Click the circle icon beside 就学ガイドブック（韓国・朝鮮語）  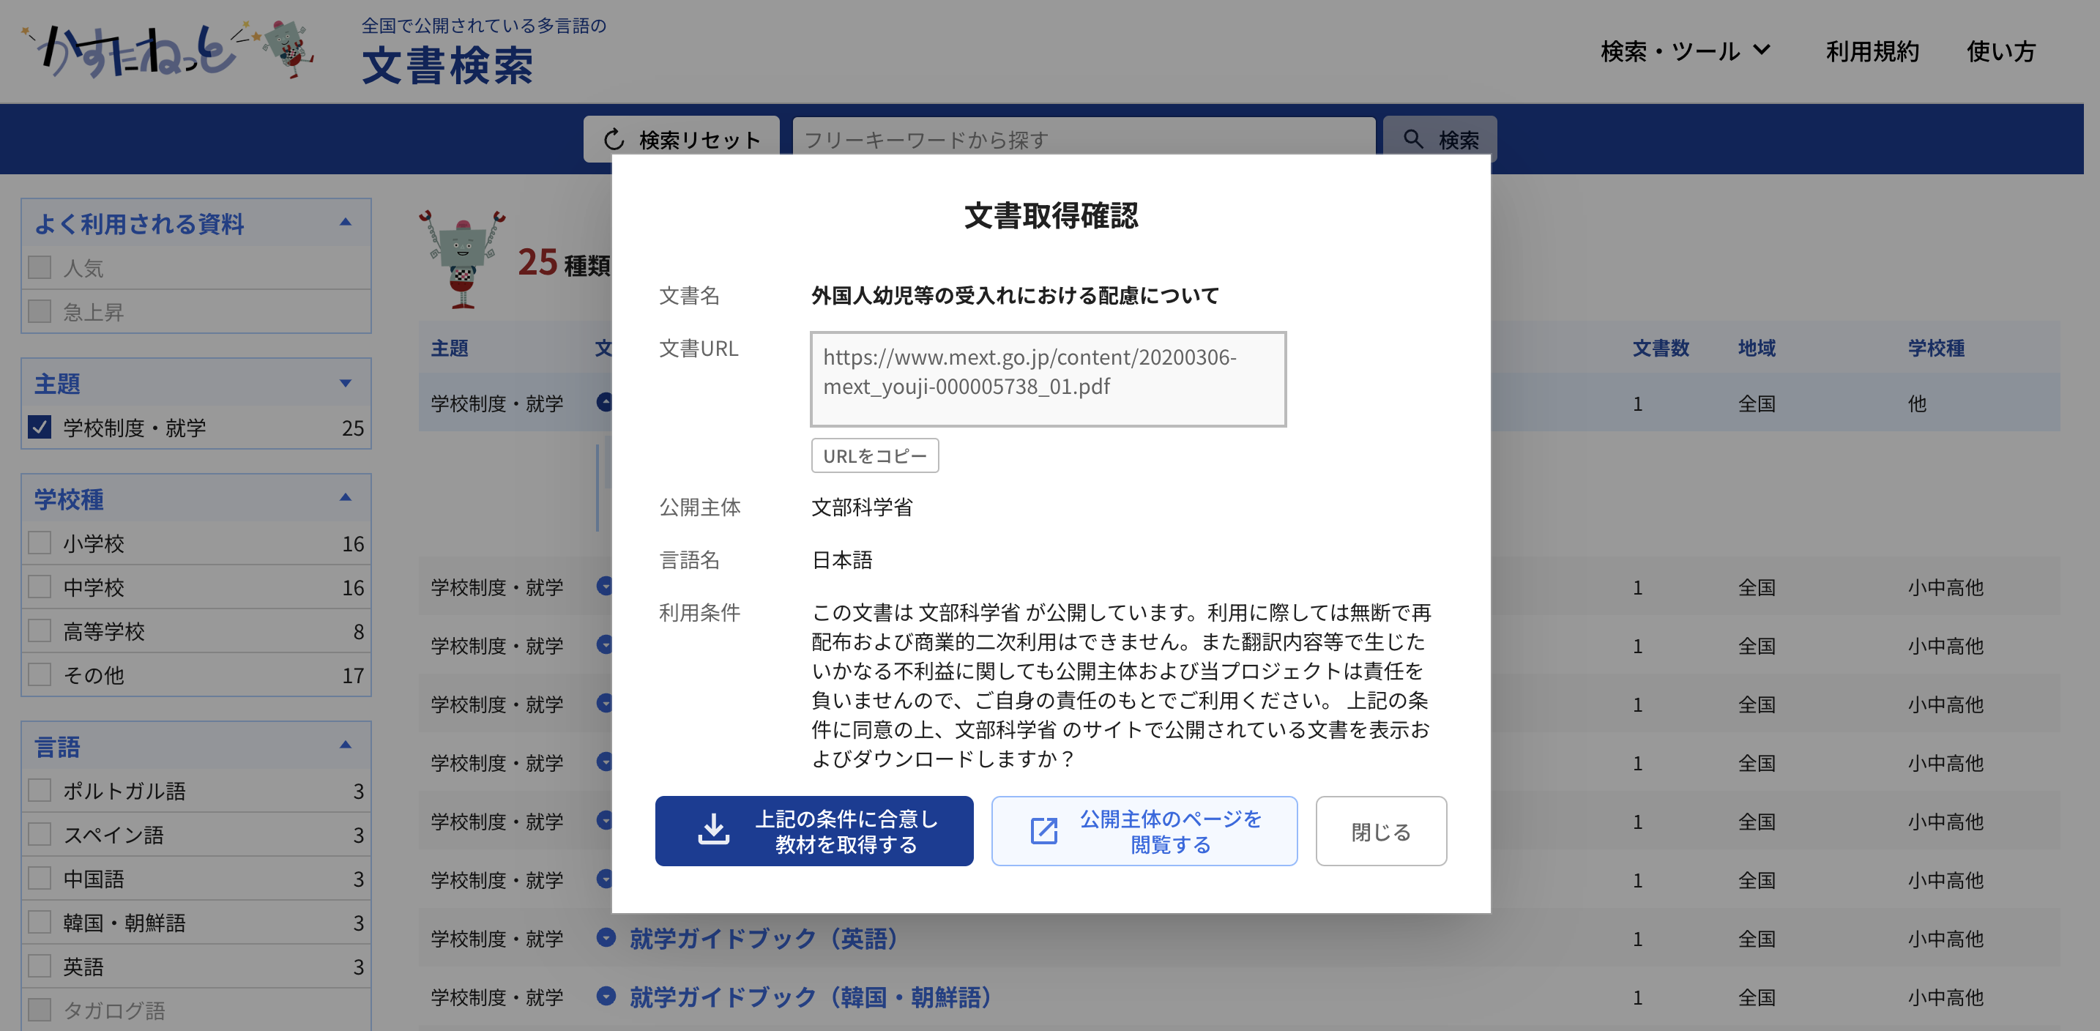tap(606, 996)
